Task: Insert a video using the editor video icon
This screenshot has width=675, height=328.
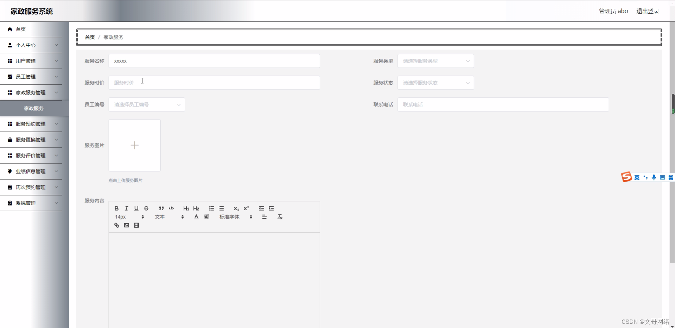Action: pyautogui.click(x=136, y=225)
